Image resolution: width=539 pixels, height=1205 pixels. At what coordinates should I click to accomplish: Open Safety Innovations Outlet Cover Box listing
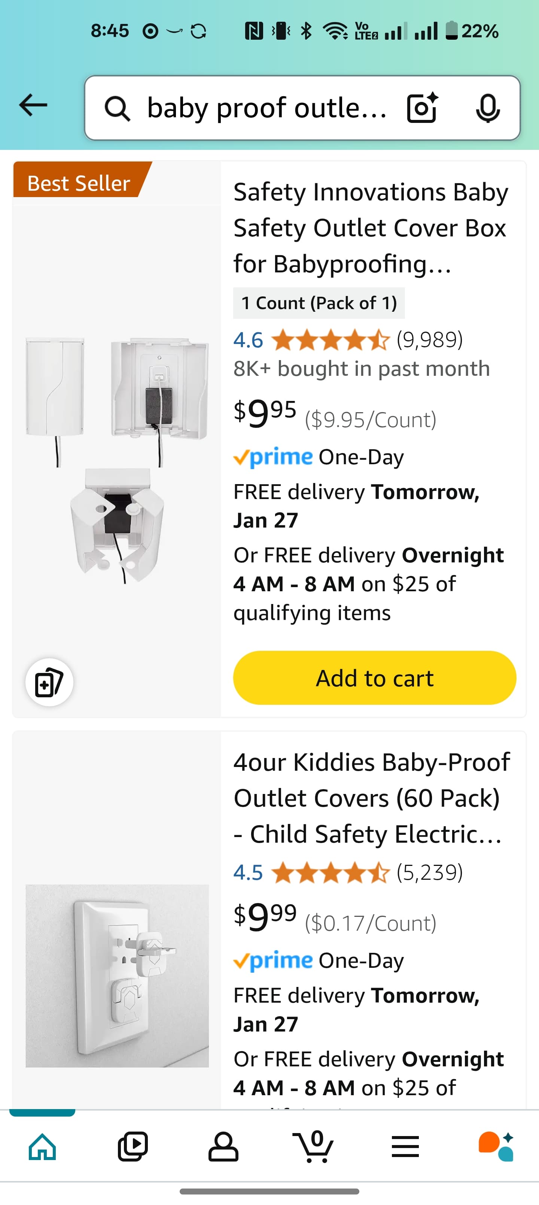(x=370, y=228)
